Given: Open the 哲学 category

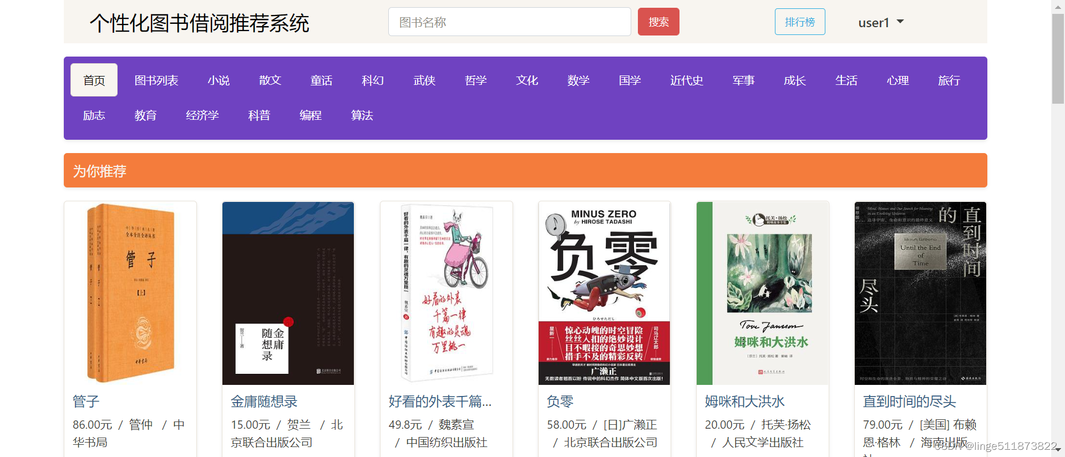Looking at the screenshot, I should click(x=476, y=80).
